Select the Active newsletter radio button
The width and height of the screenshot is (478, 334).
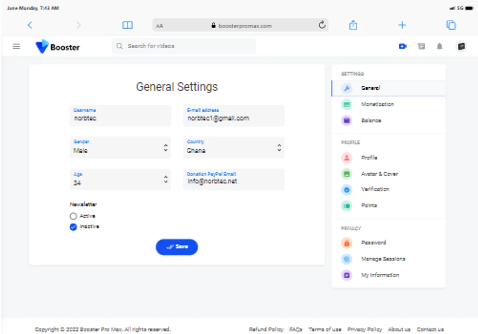pyautogui.click(x=73, y=216)
